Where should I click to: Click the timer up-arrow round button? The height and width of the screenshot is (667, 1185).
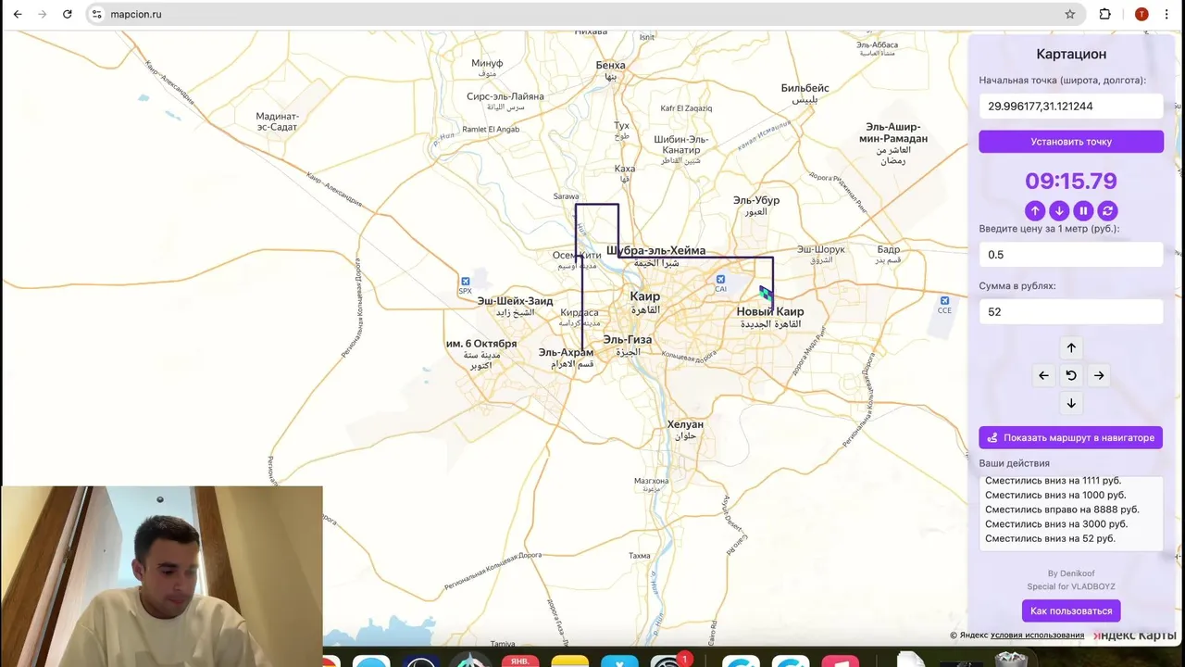coord(1035,210)
